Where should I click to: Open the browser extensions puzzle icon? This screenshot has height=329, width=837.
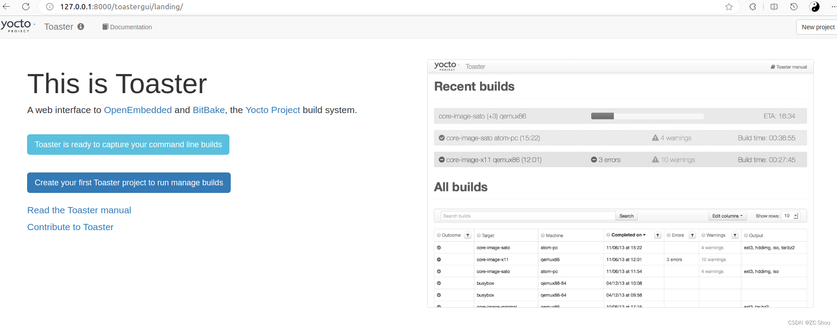point(753,7)
